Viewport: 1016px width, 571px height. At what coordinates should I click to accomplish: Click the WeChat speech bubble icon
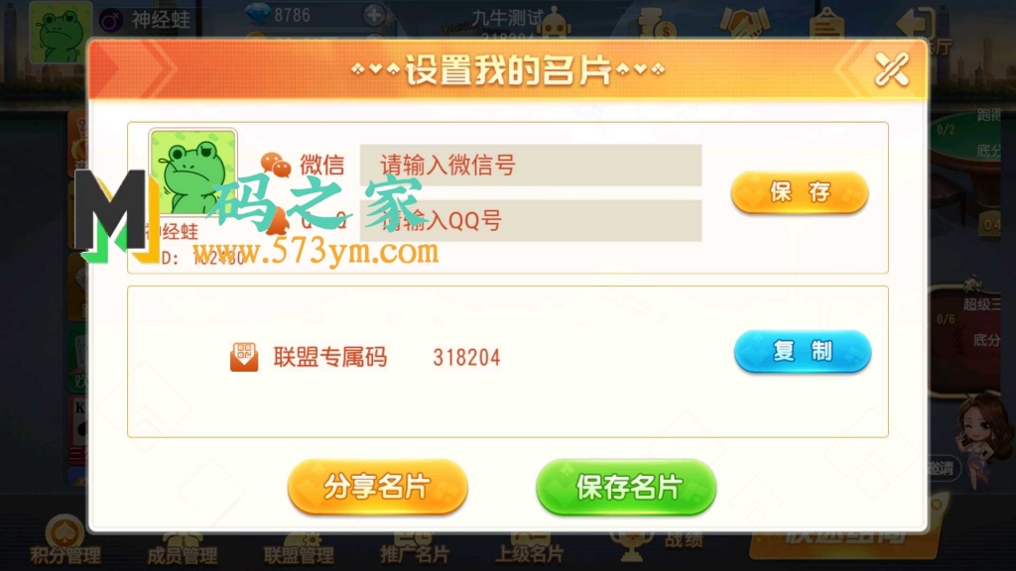point(276,166)
